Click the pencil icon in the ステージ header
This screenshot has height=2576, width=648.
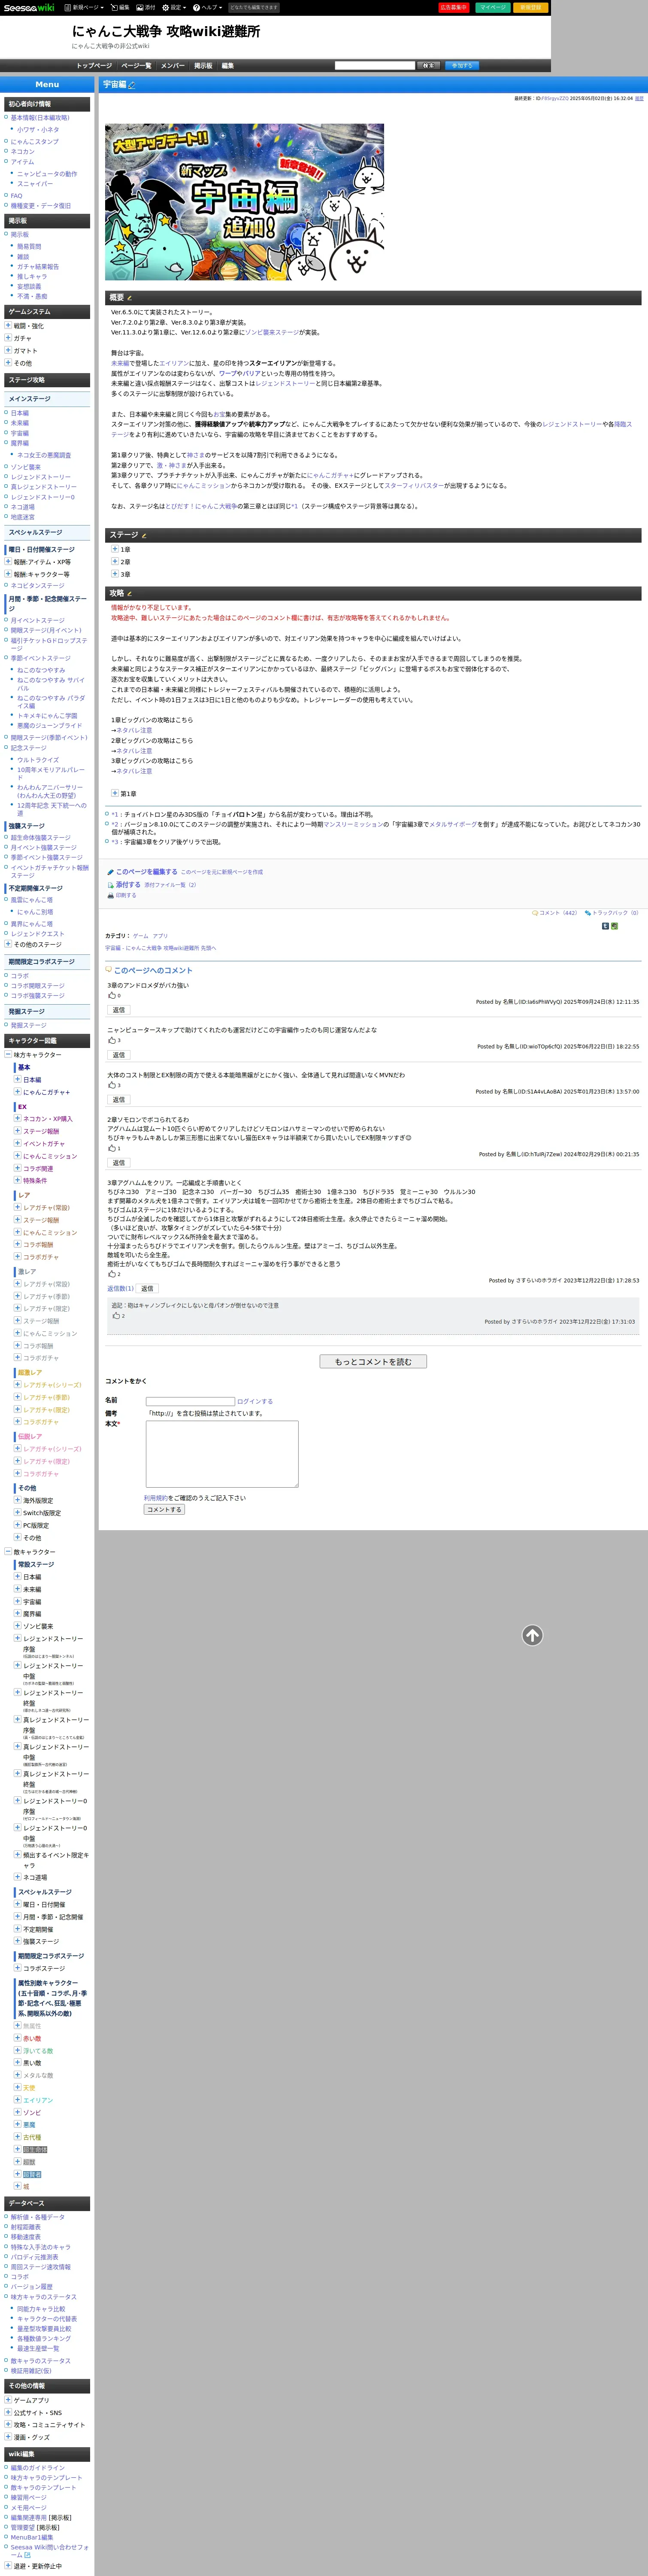144,535
